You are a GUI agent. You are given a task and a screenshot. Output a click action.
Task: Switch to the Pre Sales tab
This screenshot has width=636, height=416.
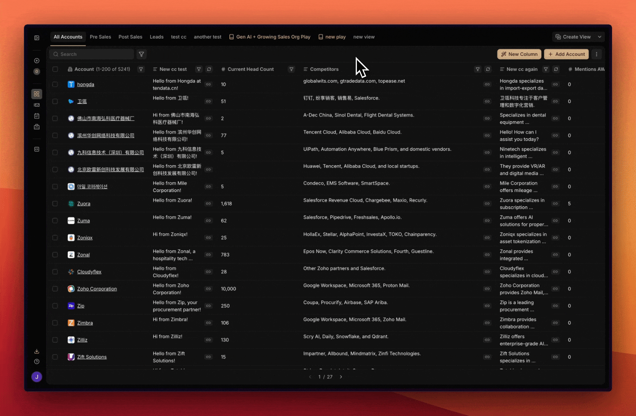tap(100, 37)
